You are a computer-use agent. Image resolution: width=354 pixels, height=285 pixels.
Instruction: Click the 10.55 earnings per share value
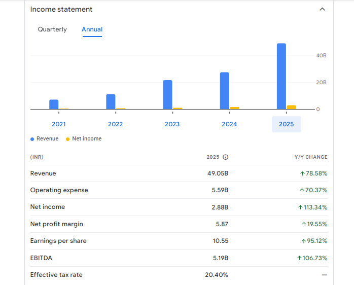pyautogui.click(x=220, y=241)
